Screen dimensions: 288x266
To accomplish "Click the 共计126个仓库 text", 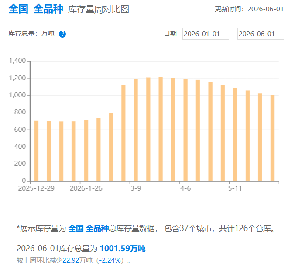I will [x=245, y=229].
